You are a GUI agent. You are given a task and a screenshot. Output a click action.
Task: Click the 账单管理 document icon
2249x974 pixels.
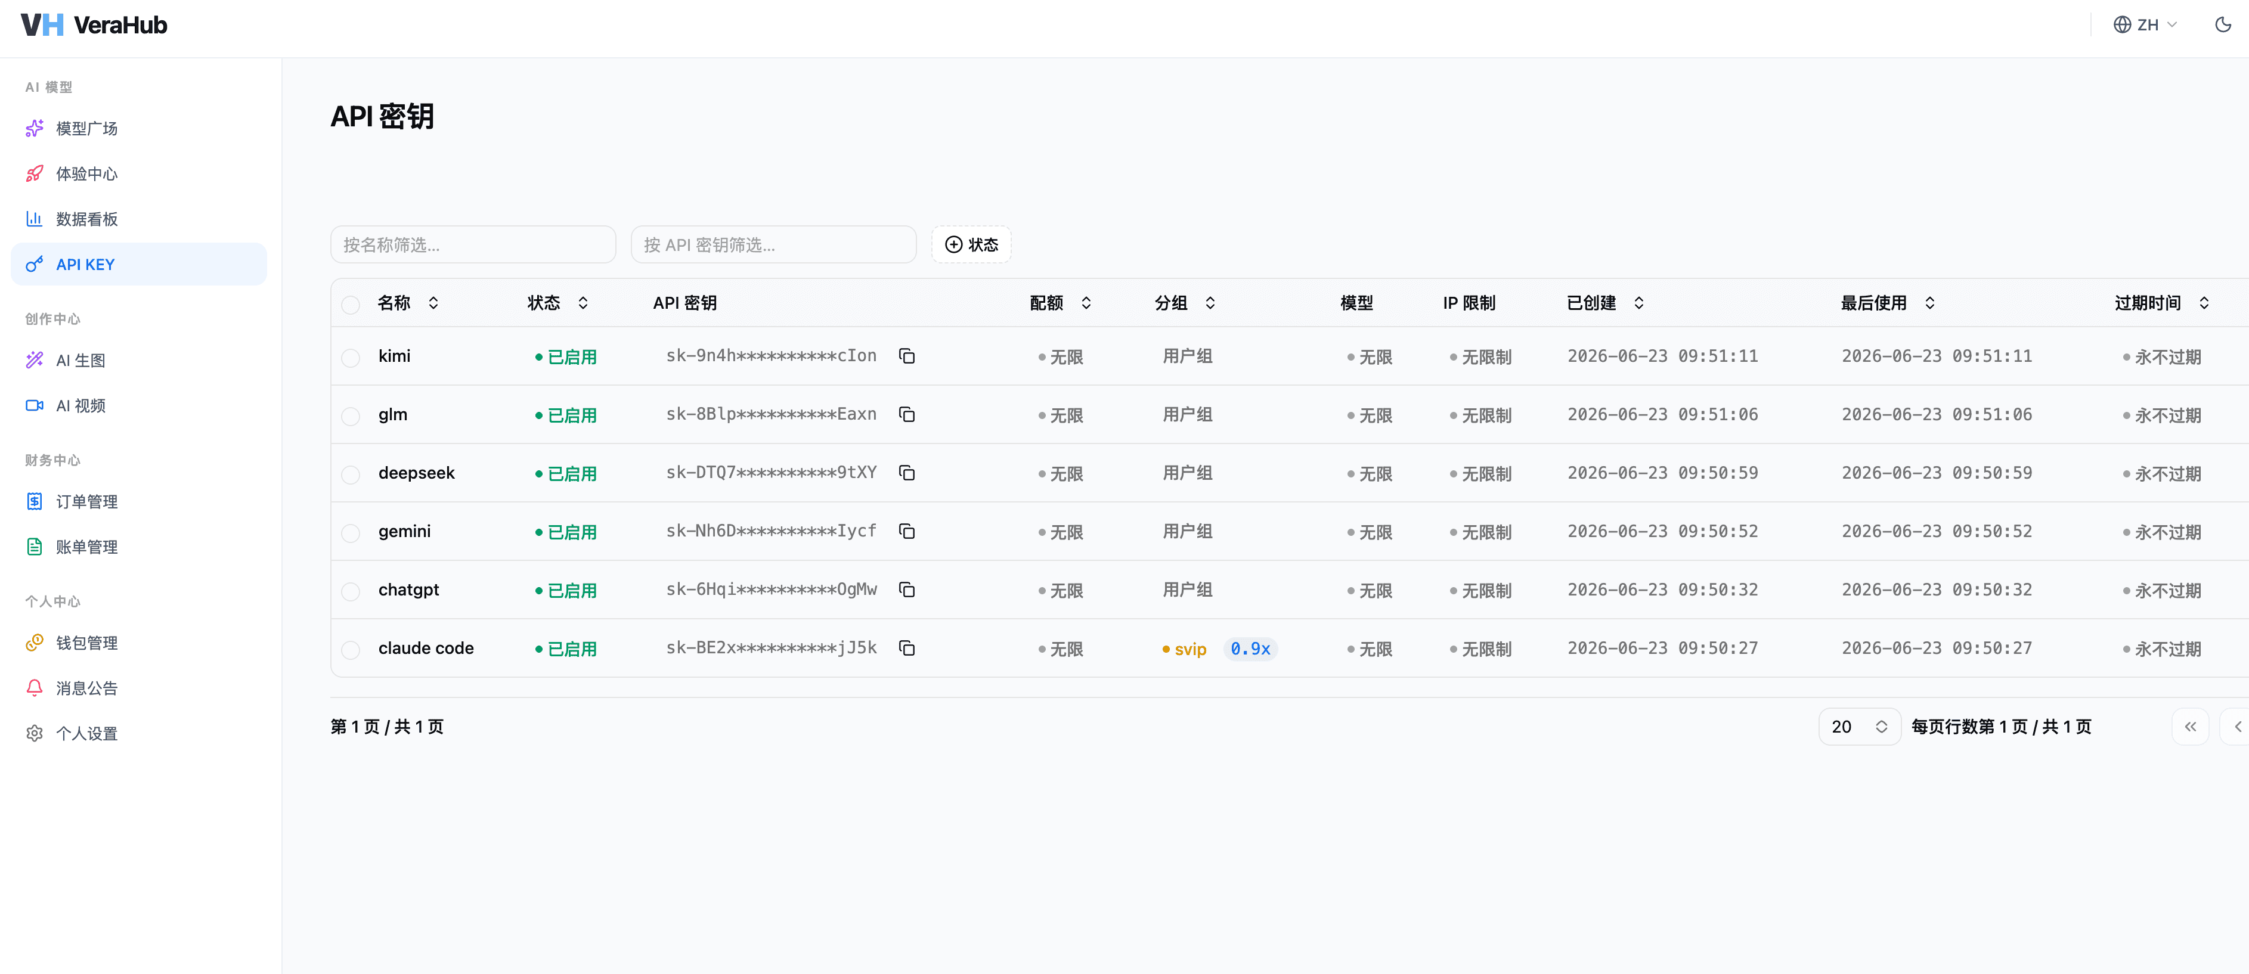tap(35, 547)
